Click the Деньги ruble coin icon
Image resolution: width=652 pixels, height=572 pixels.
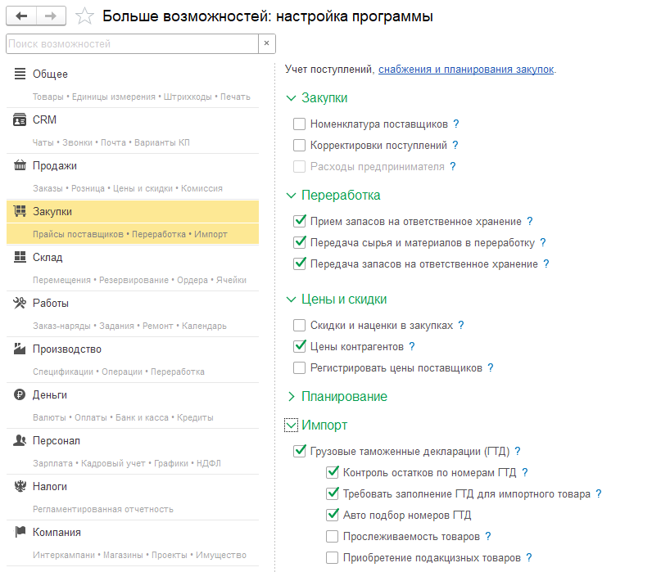[x=20, y=394]
